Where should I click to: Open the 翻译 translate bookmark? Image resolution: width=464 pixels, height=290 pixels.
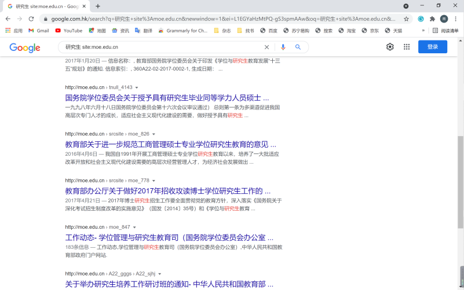coord(144,31)
